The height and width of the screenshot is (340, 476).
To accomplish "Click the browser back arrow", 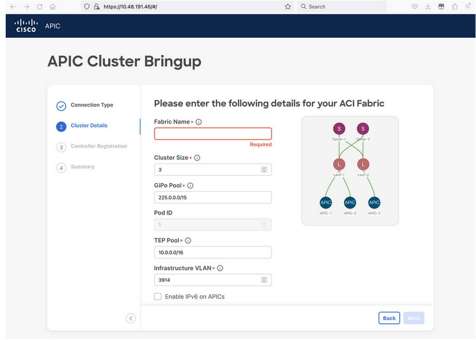I will tap(13, 7).
